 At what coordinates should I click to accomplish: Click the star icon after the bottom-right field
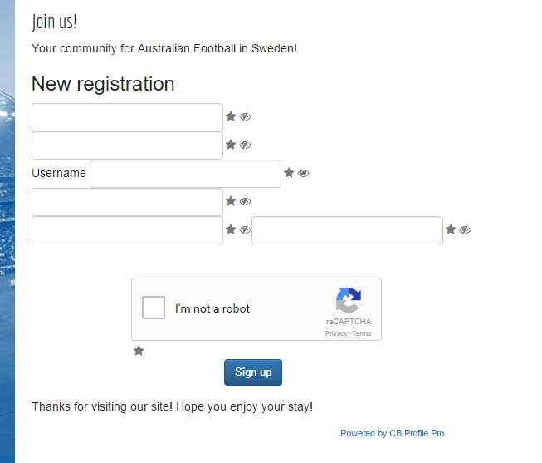pyautogui.click(x=451, y=229)
